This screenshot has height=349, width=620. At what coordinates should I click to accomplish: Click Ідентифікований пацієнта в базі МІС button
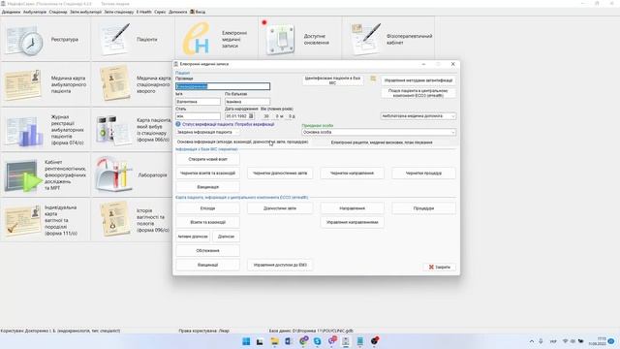(332, 80)
